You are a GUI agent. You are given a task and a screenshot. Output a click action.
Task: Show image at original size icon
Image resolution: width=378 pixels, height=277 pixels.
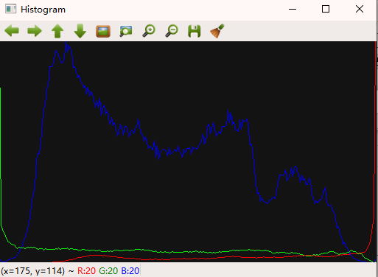pyautogui.click(x=103, y=31)
